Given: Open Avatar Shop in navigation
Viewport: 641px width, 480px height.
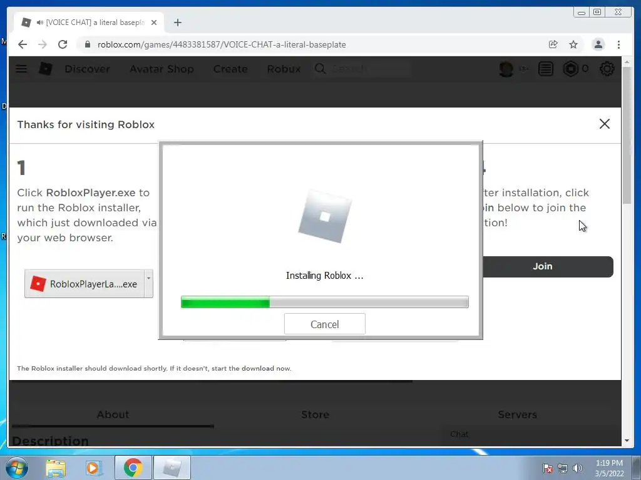Looking at the screenshot, I should [x=162, y=69].
